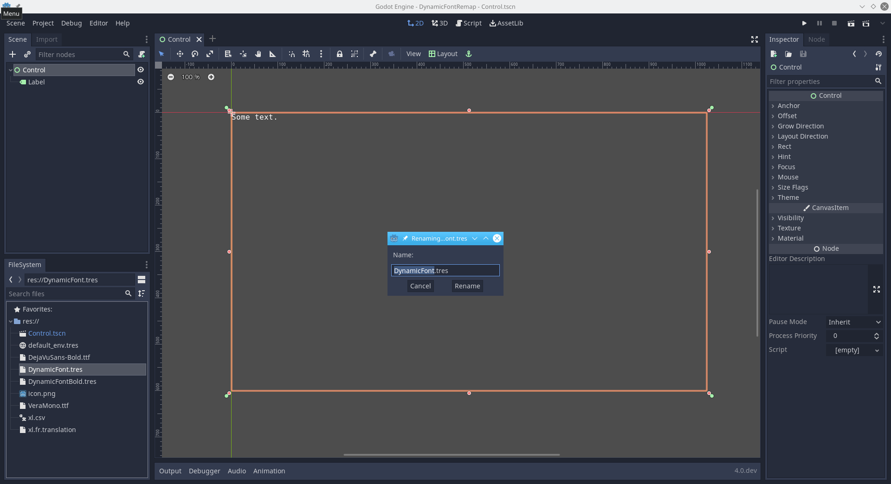Open the Bone options with the bone icon
This screenshot has width=891, height=484.
pos(373,54)
